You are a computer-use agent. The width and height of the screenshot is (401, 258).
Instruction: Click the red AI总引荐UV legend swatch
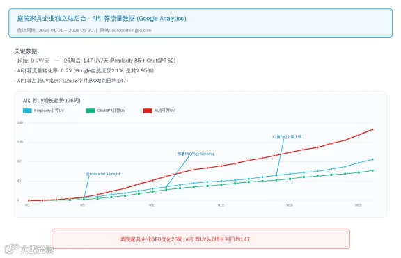coord(148,111)
